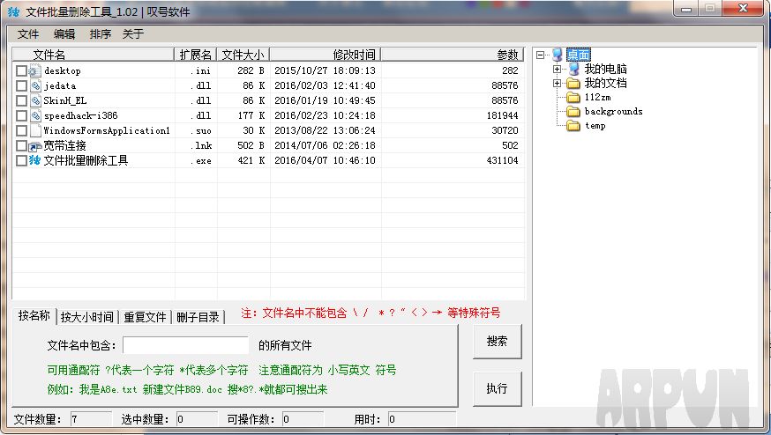This screenshot has height=435, width=771.
Task: Collapse the 桌面 root tree node
Action: tap(540, 55)
